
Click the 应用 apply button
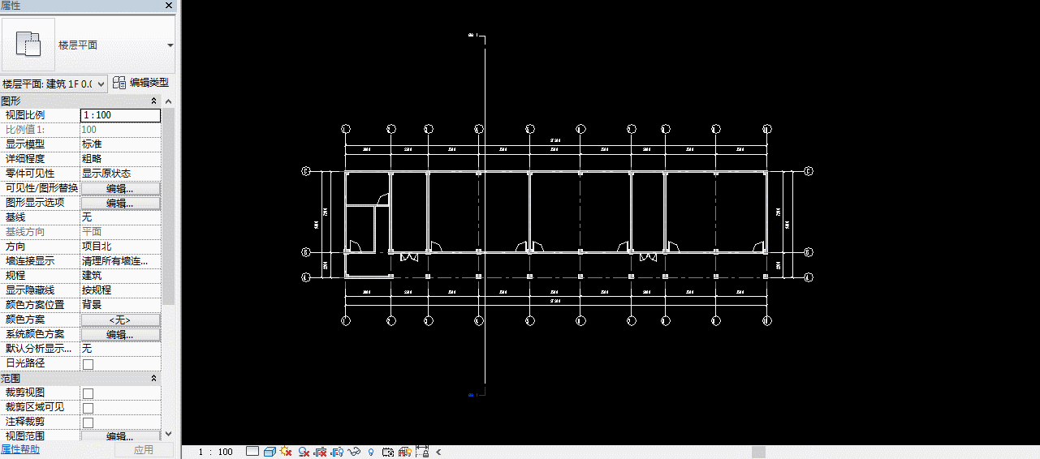pos(144,450)
